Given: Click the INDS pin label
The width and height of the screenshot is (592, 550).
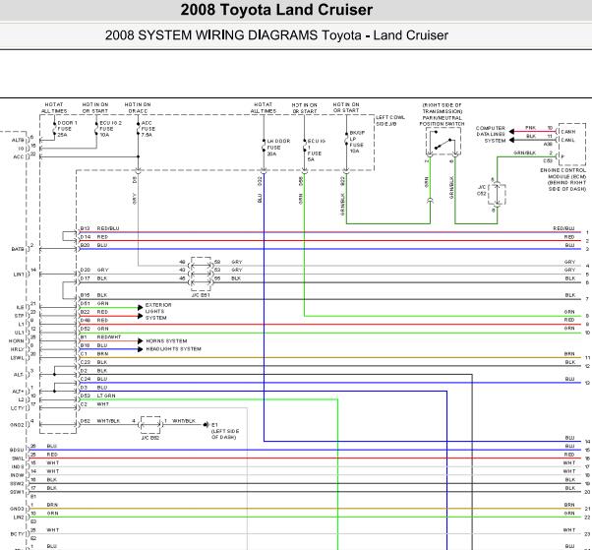Looking at the screenshot, I should click(x=18, y=467).
